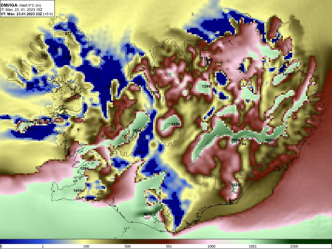Click the 1106 height label

click(x=154, y=92)
